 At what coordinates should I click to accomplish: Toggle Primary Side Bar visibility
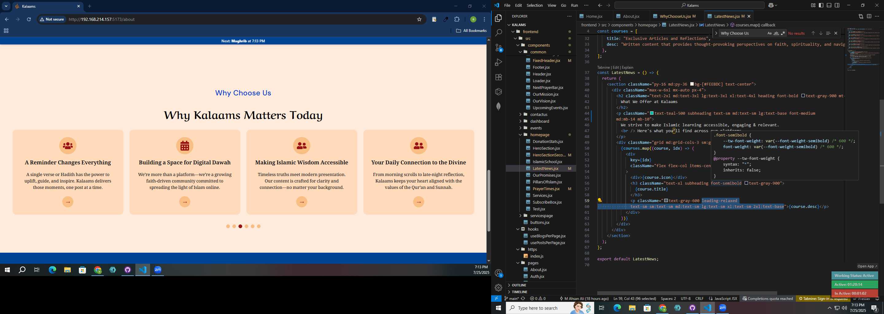click(821, 6)
